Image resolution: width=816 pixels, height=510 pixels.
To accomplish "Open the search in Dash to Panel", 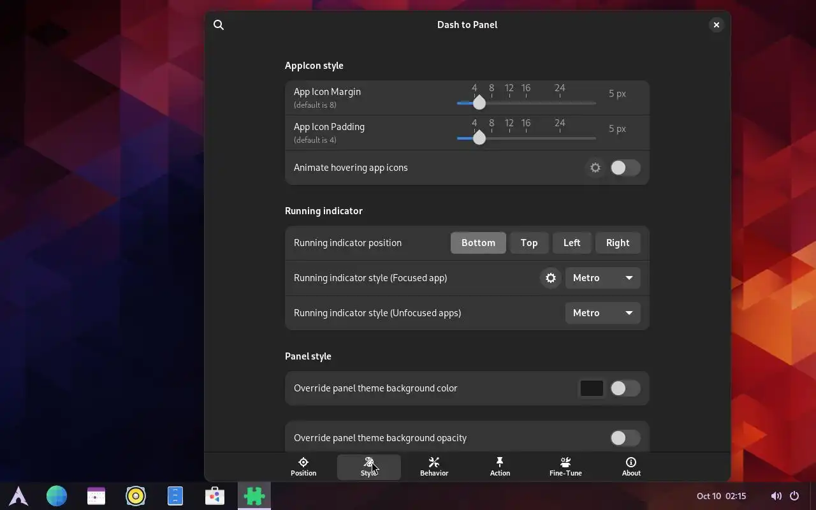I will (x=219, y=25).
